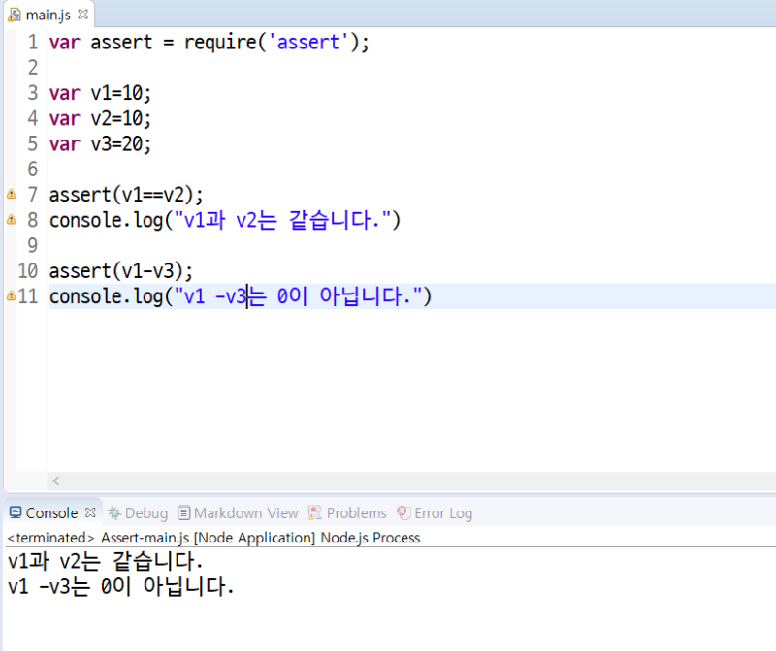776x651 pixels.
Task: Click the editor's left scroll arrow
Action: click(x=55, y=481)
